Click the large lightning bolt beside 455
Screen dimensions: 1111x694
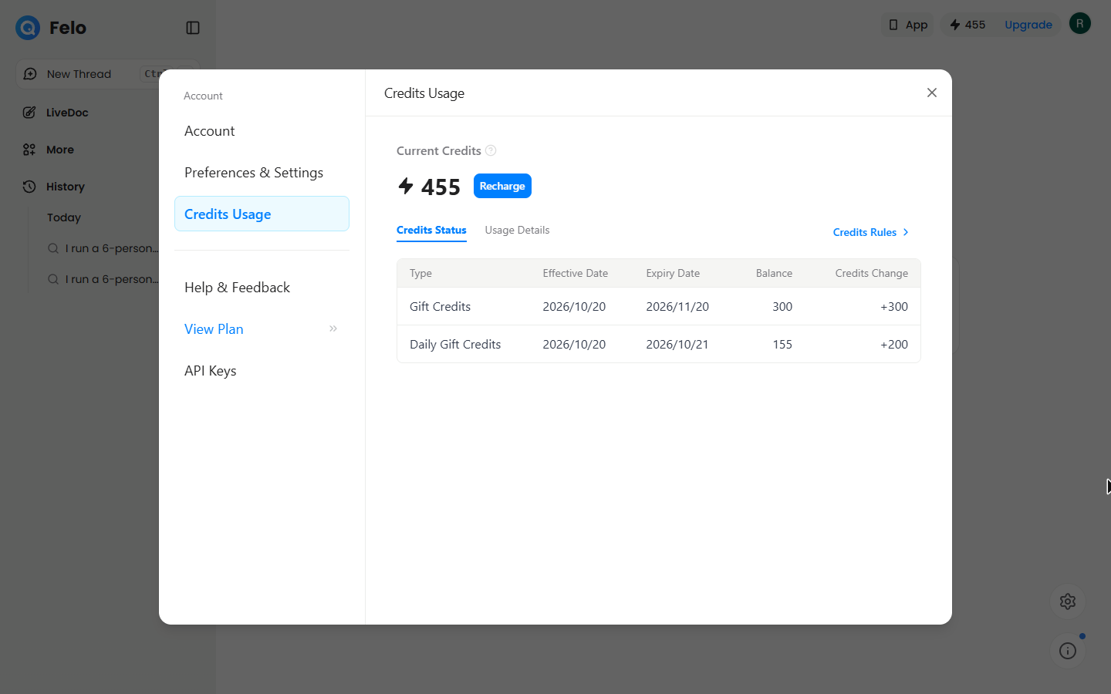pos(406,186)
